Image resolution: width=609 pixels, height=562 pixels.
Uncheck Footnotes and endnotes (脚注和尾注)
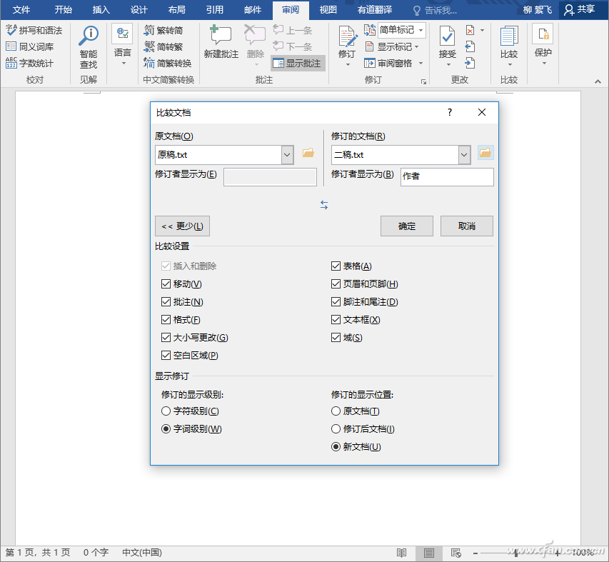(336, 302)
